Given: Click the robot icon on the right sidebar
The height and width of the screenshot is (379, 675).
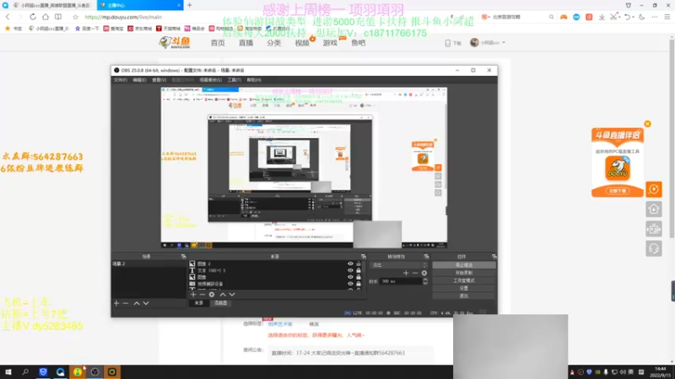Looking at the screenshot, I should point(653,229).
